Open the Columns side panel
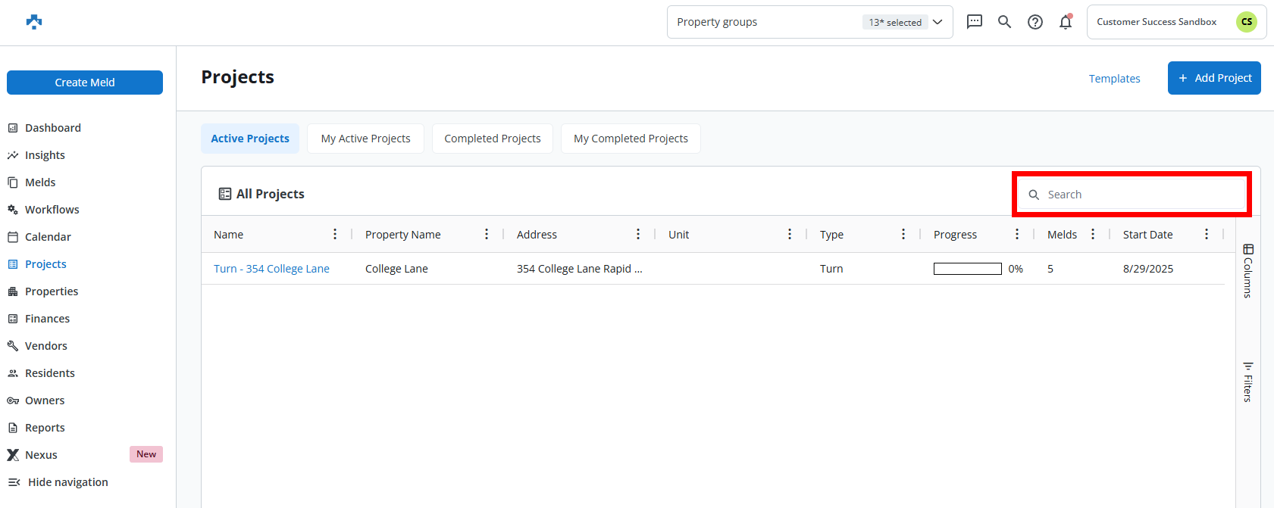Viewport: 1274px width, 508px height. (x=1247, y=270)
